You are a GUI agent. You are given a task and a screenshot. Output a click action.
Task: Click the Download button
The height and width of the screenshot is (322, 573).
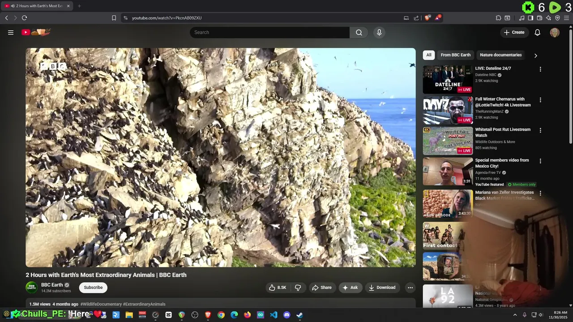coord(382,288)
